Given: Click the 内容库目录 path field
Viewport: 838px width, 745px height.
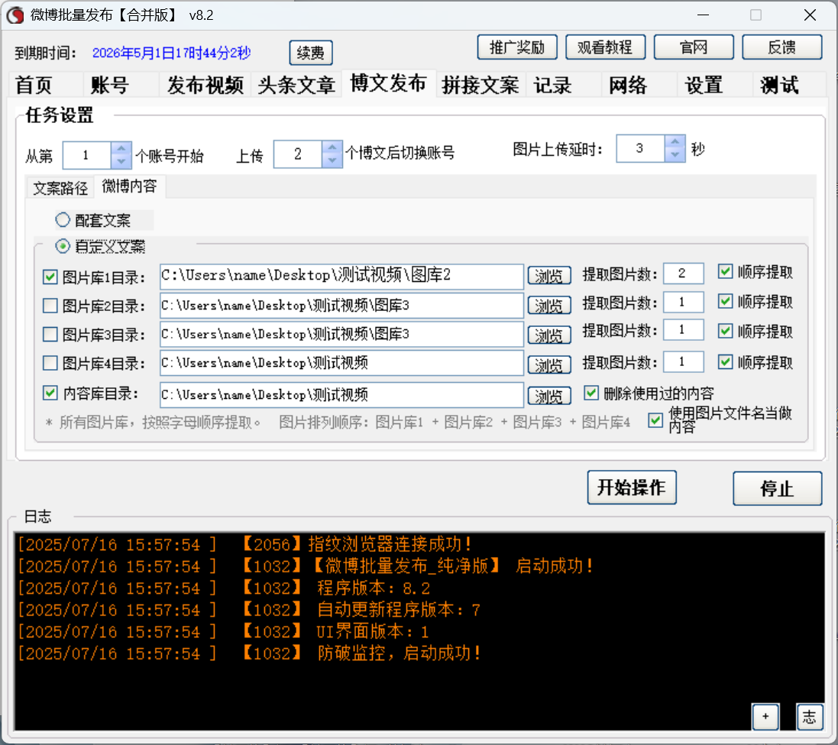Looking at the screenshot, I should pyautogui.click(x=341, y=394).
